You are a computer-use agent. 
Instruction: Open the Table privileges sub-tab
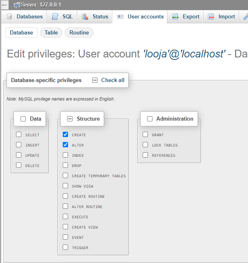(x=51, y=33)
